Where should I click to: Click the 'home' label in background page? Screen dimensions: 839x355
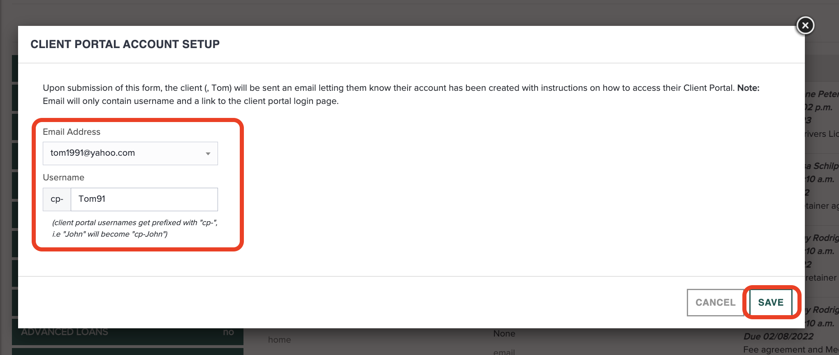pyautogui.click(x=280, y=340)
